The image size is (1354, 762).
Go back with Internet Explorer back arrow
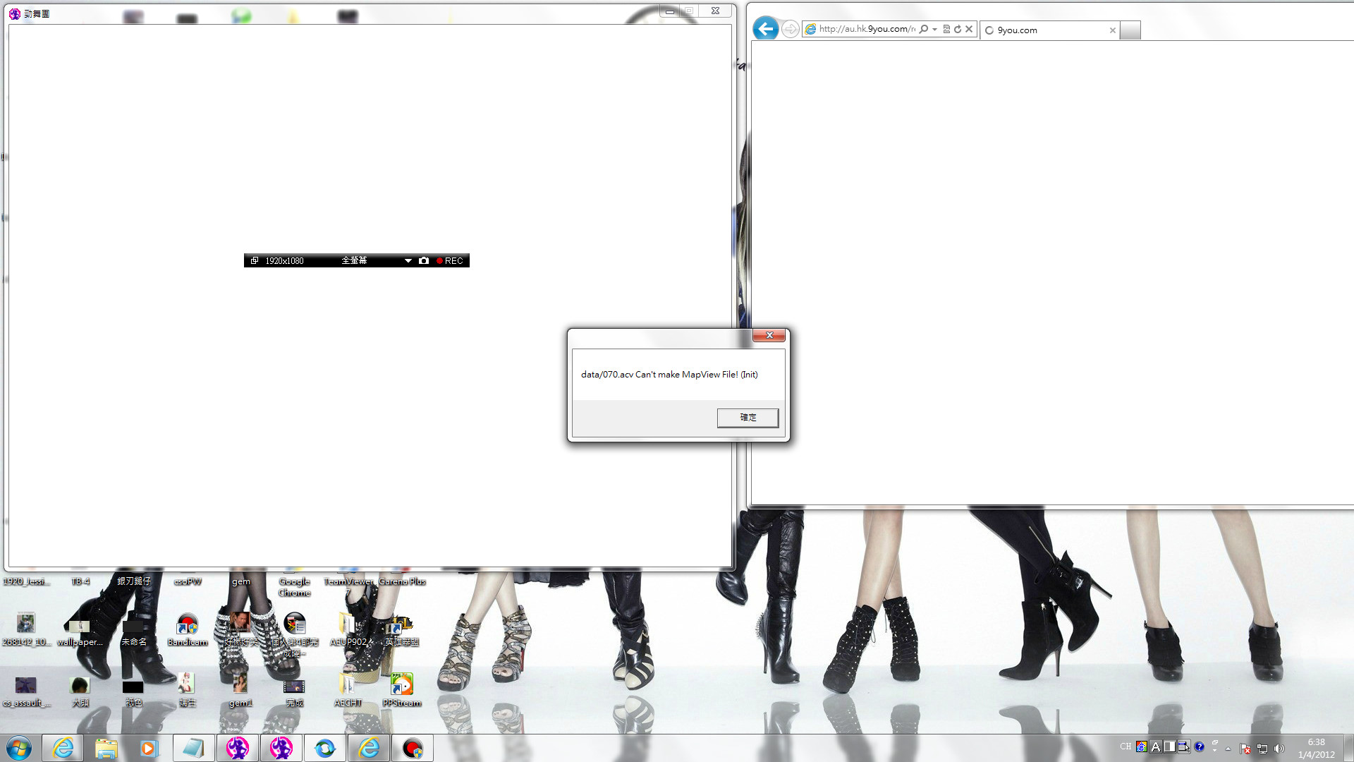765,29
